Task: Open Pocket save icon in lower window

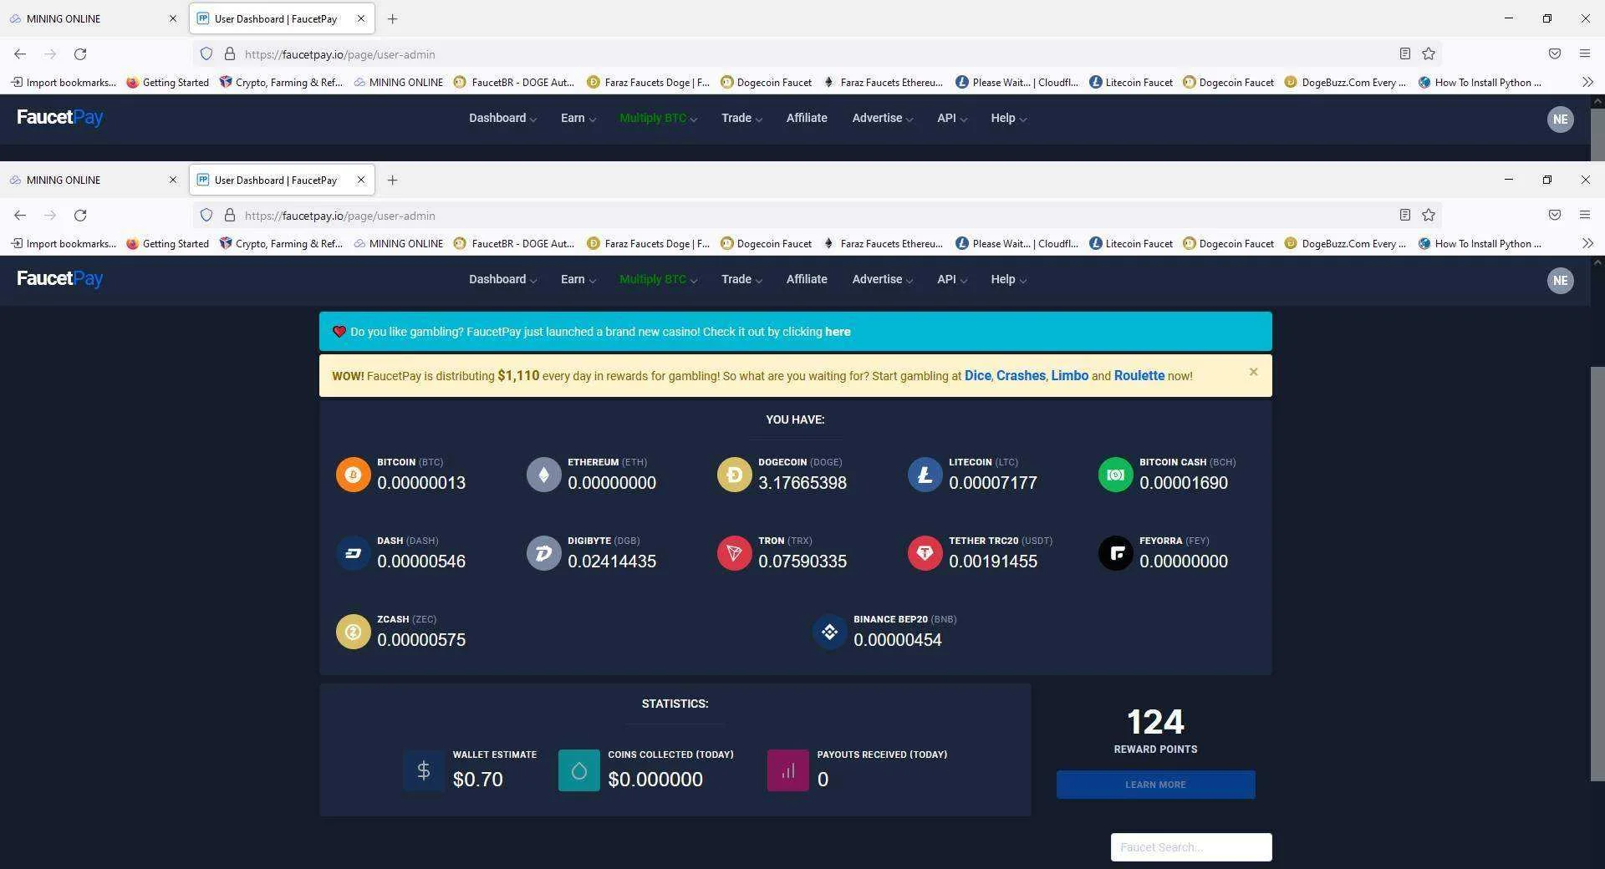Action: [x=1555, y=216]
